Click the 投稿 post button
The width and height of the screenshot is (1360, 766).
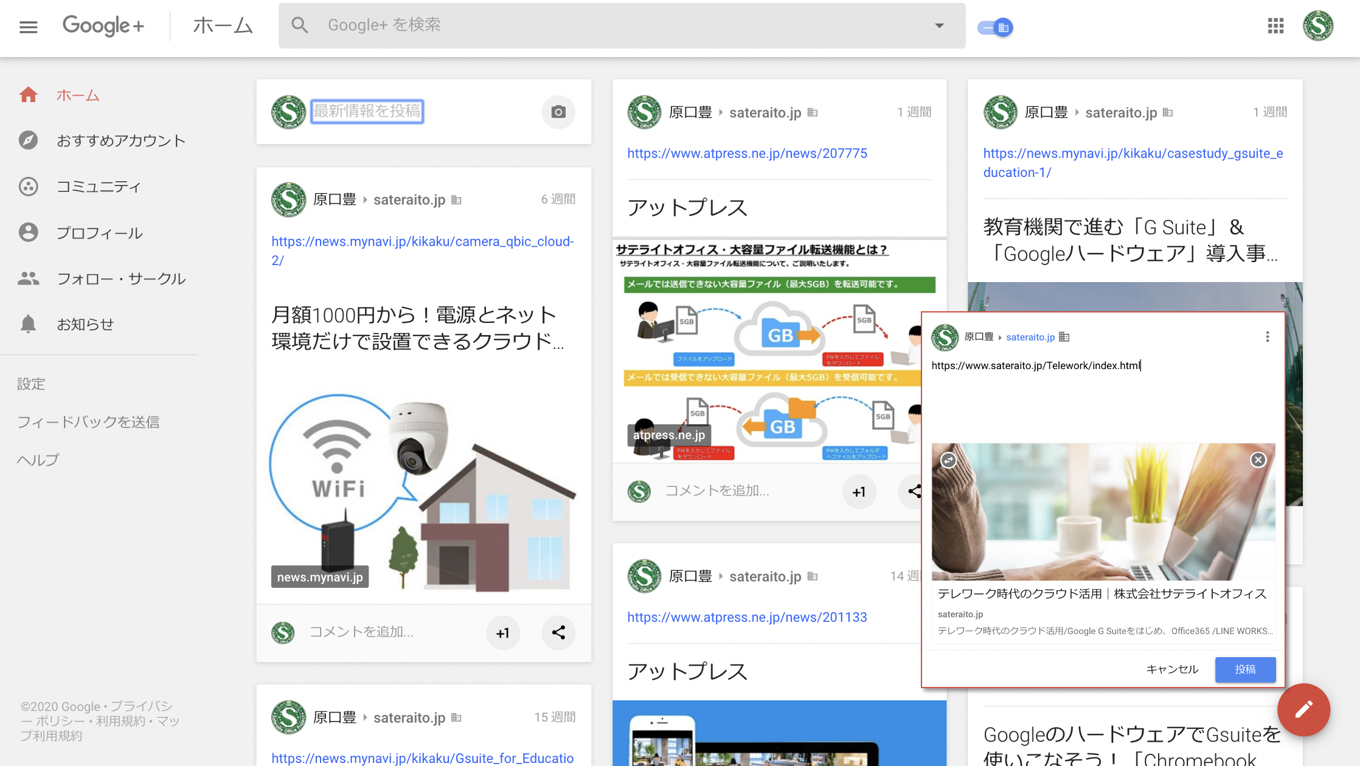[1245, 669]
